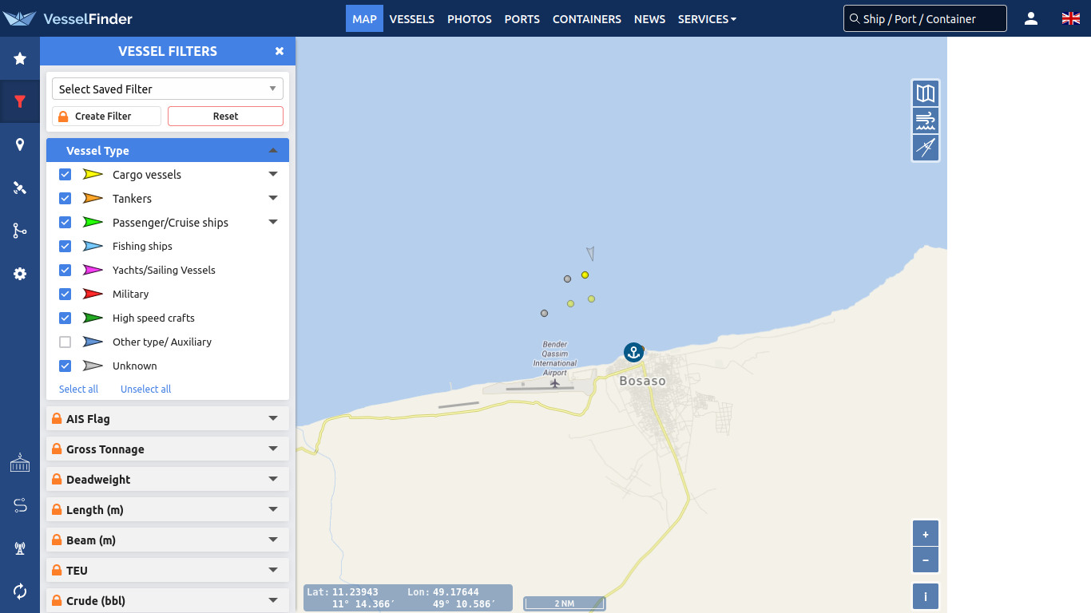Expand the Crude (bbl) filter section
Image resolution: width=1091 pixels, height=613 pixels.
pyautogui.click(x=168, y=600)
